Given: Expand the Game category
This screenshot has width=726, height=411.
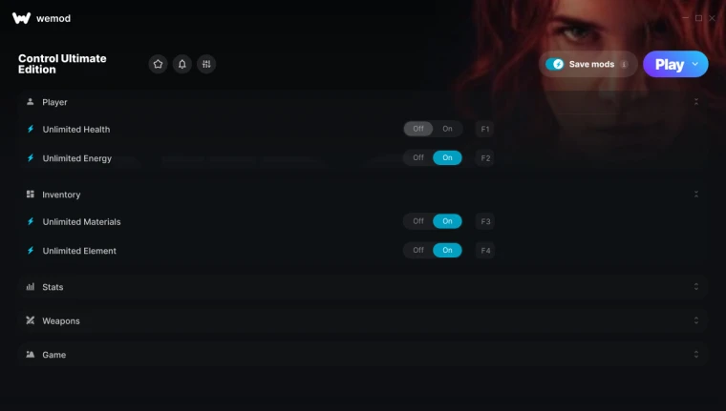Looking at the screenshot, I should tap(363, 355).
